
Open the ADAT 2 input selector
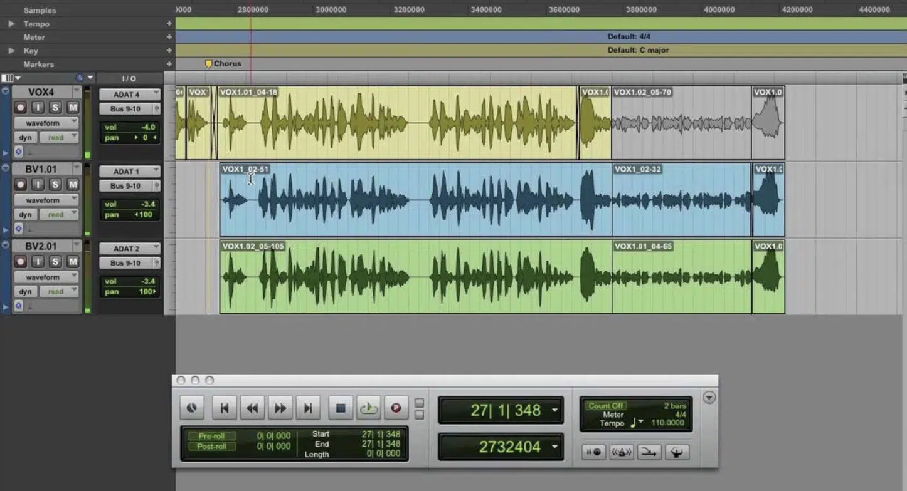129,249
